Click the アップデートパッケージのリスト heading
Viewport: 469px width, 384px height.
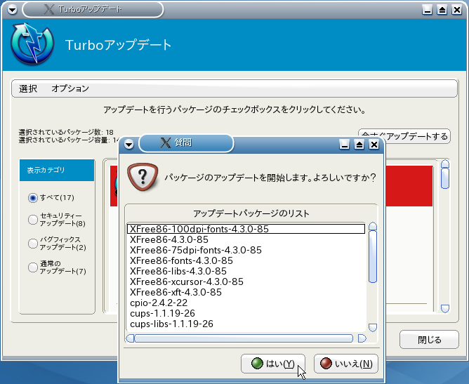coord(251,213)
